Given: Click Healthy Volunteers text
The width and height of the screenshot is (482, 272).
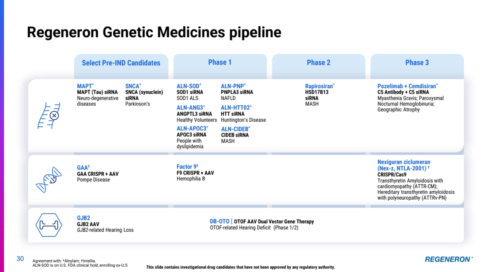Looking at the screenshot, I should [x=197, y=120].
